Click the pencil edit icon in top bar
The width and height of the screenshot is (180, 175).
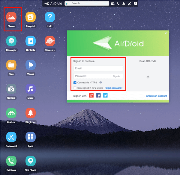click(129, 4)
